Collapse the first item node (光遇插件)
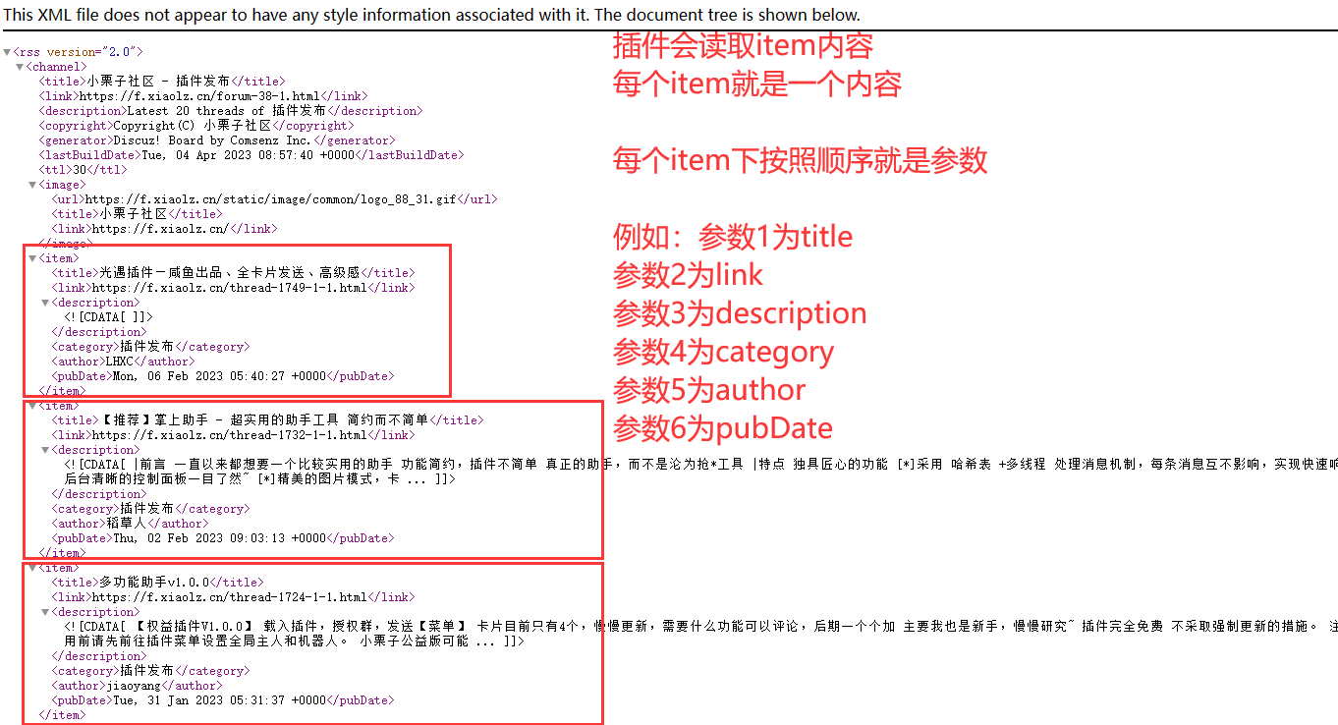The width and height of the screenshot is (1338, 725). tap(32, 258)
